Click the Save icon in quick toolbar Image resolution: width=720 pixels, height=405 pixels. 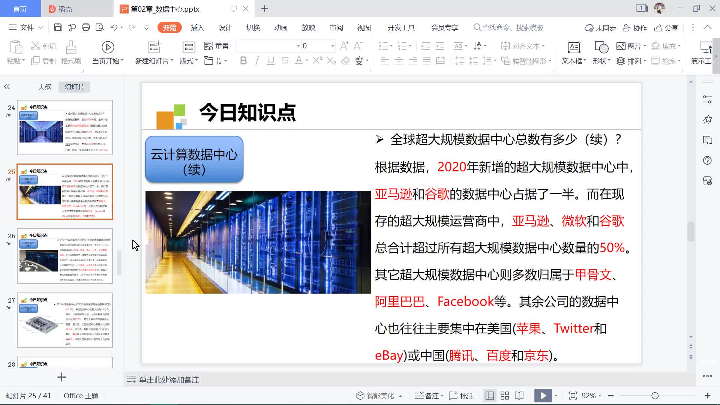click(x=58, y=27)
